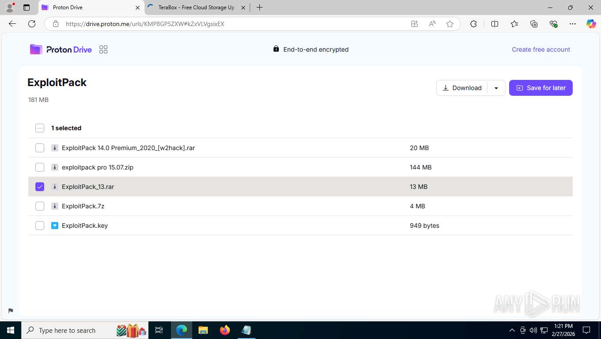Go back using browser back arrow
The image size is (601, 339).
(x=12, y=24)
